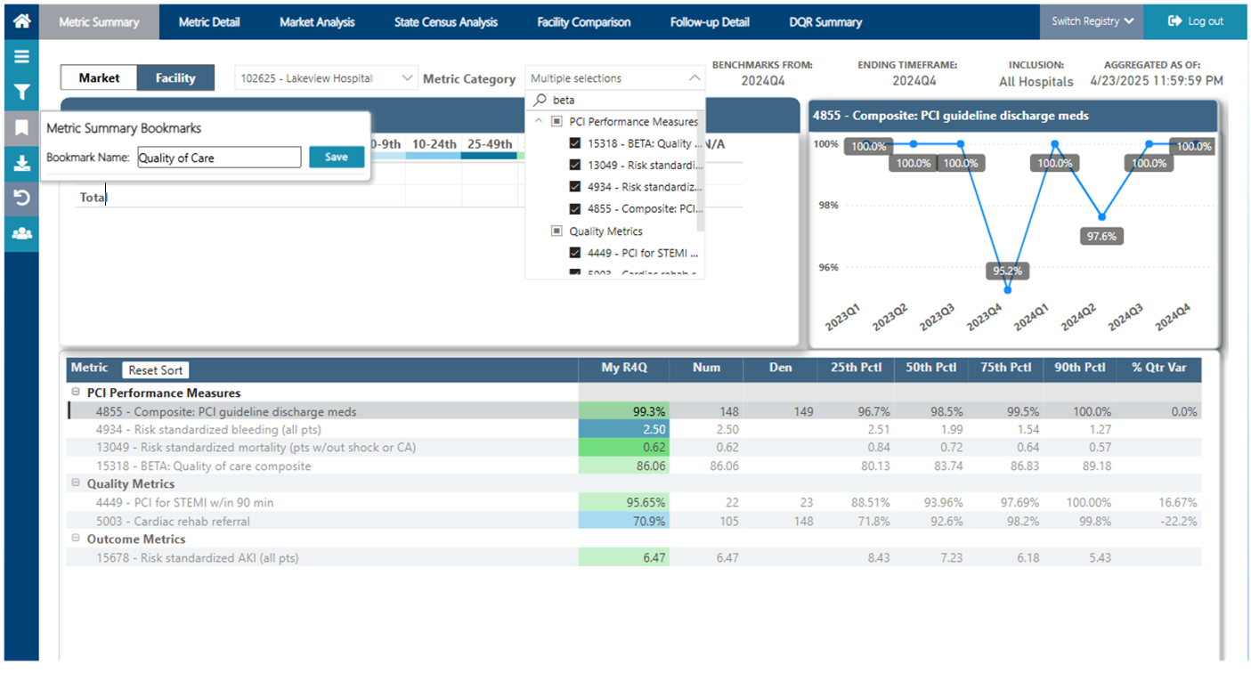Go to the home icon

coord(21,20)
